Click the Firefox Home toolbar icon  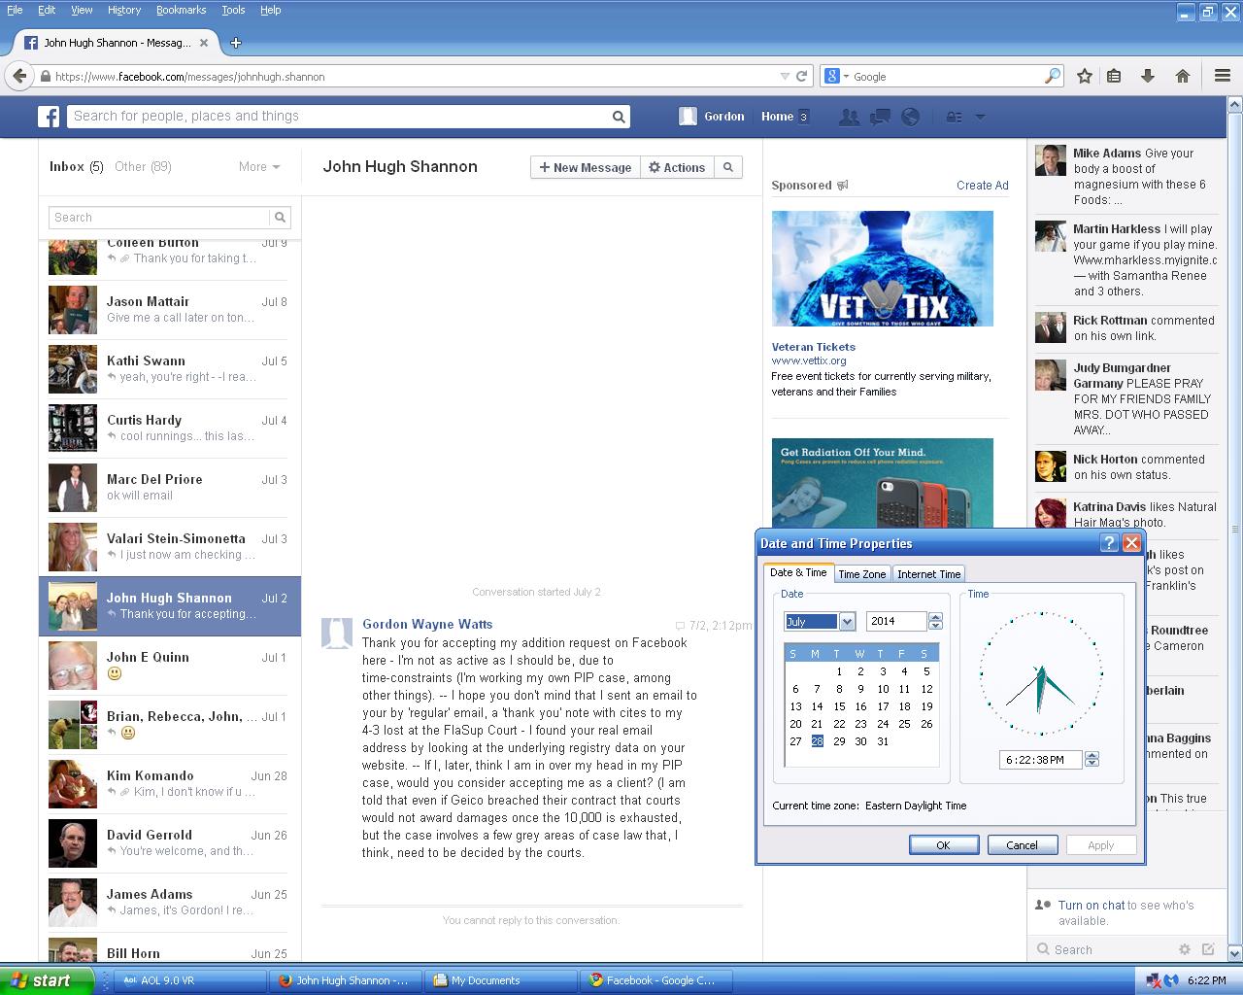click(x=1182, y=76)
